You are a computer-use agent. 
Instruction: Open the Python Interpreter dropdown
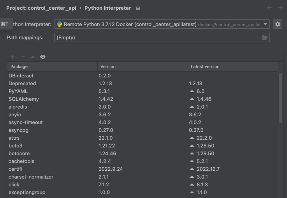(x=162, y=24)
